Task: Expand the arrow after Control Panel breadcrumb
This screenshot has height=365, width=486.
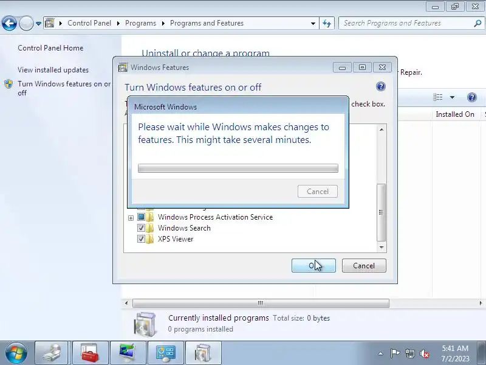Action: click(118, 23)
